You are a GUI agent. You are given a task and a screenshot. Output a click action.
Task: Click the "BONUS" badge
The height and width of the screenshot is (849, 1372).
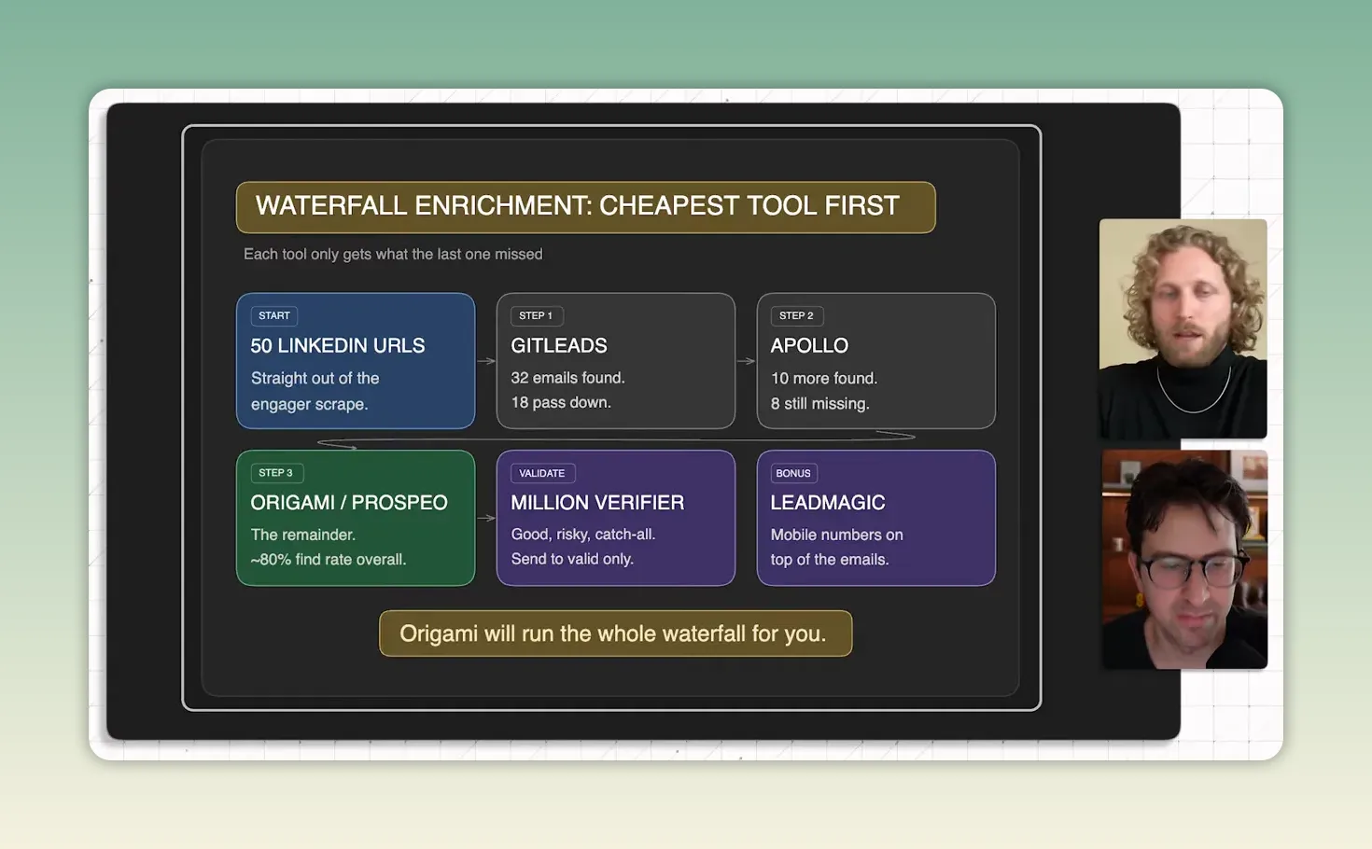793,473
